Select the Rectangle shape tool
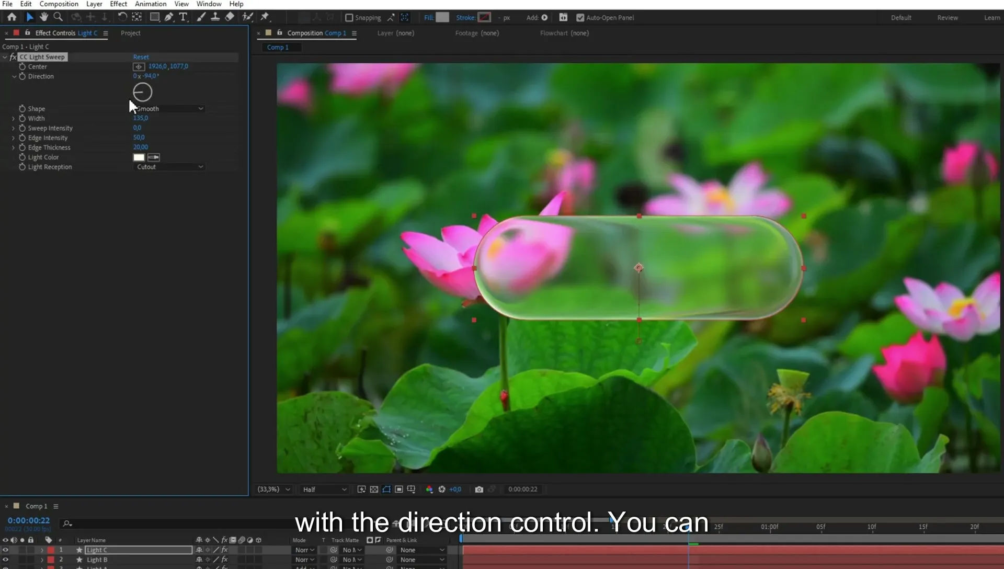1004x569 pixels. (x=155, y=17)
